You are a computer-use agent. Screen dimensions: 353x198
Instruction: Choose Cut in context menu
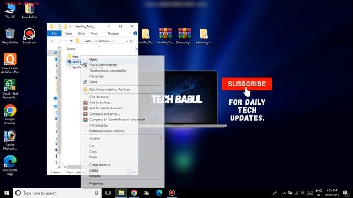pyautogui.click(x=92, y=146)
